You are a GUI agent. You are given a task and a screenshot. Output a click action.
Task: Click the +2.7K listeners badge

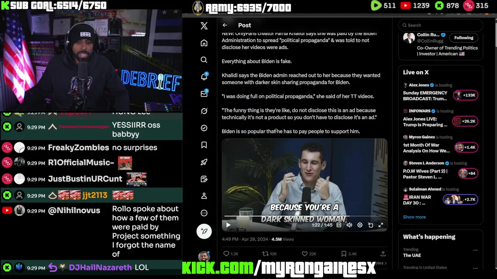click(460, 200)
